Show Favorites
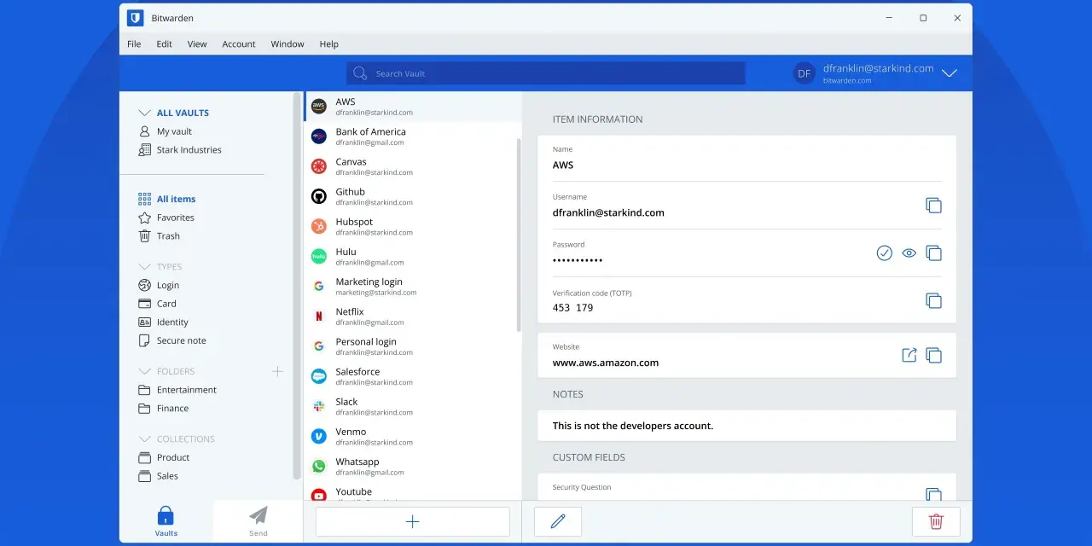 click(x=166, y=218)
